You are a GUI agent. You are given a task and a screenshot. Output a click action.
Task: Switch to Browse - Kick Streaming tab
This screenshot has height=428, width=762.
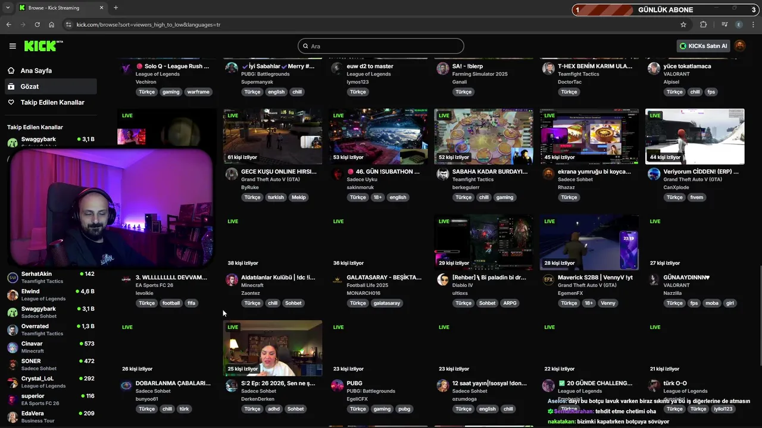(x=61, y=8)
